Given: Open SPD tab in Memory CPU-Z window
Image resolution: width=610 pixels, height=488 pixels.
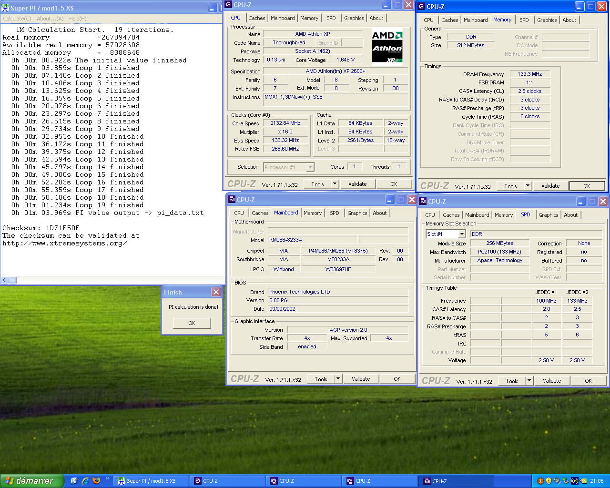Looking at the screenshot, I should tap(524, 20).
